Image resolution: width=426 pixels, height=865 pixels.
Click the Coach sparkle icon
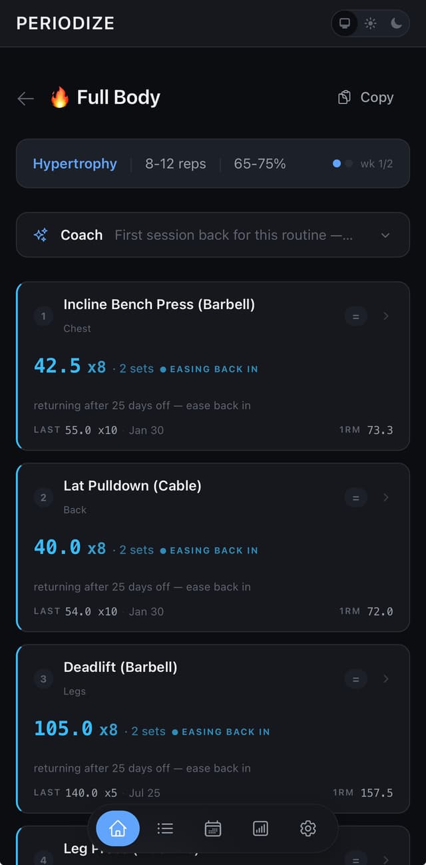(x=41, y=235)
